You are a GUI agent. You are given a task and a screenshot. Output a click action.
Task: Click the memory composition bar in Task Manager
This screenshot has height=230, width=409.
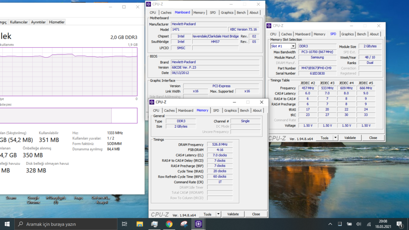[x=68, y=115]
